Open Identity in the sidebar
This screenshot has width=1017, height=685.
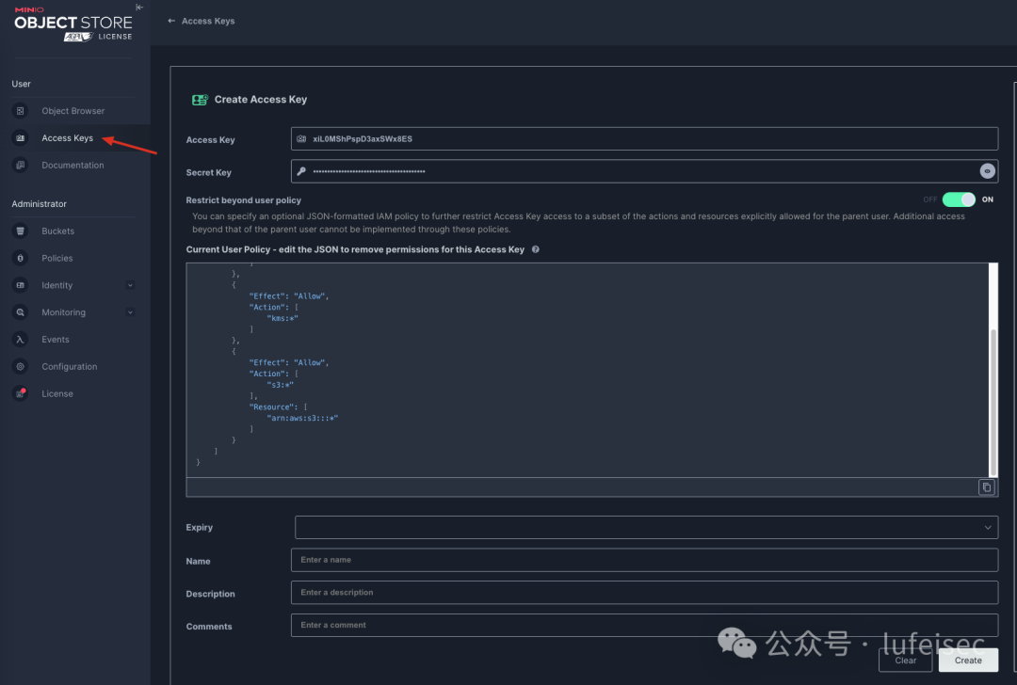click(x=57, y=285)
